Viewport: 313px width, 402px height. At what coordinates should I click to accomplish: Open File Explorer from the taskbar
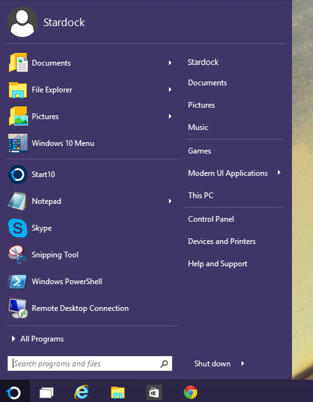coord(118,393)
